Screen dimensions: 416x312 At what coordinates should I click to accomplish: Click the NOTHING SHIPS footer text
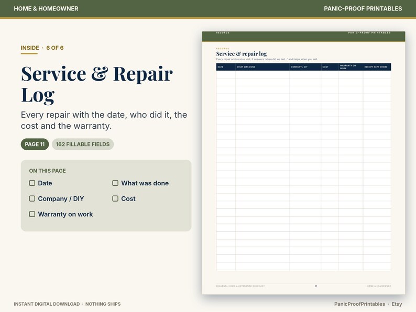tap(103, 304)
